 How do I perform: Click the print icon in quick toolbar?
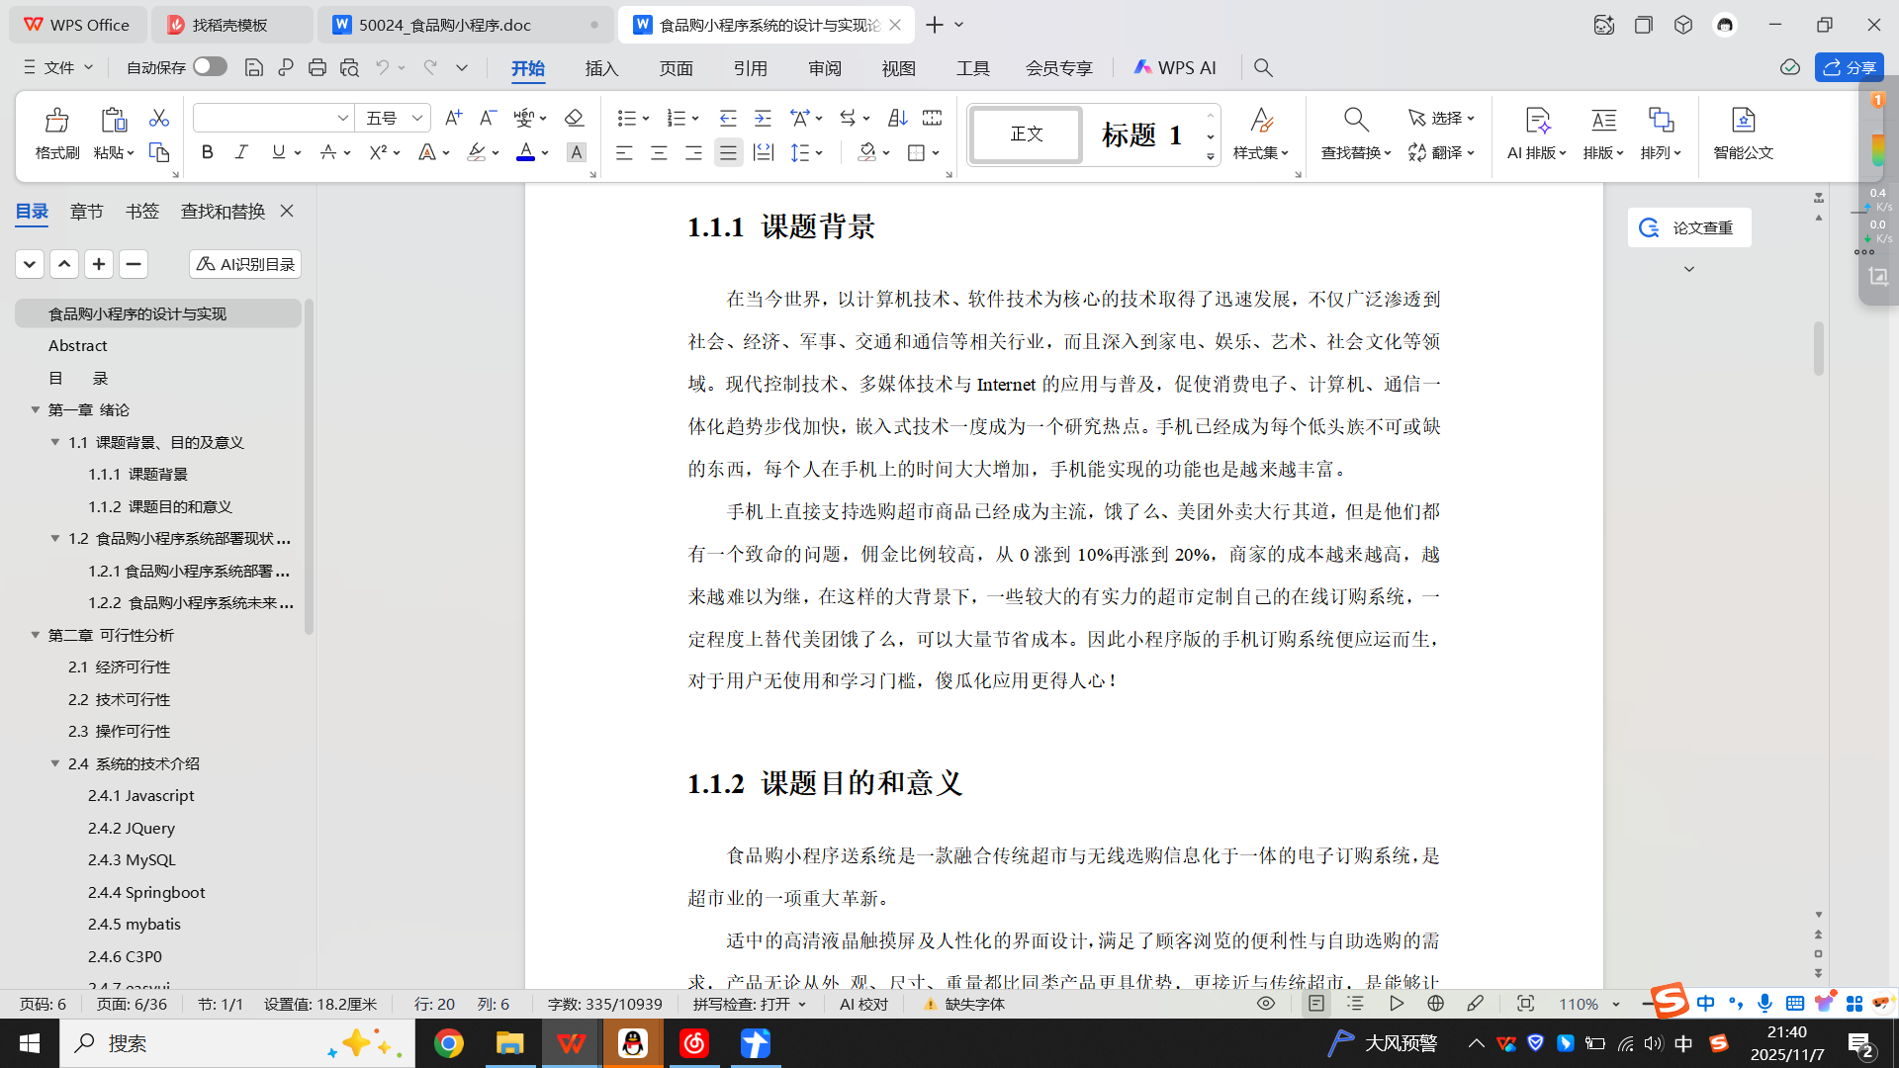317,67
